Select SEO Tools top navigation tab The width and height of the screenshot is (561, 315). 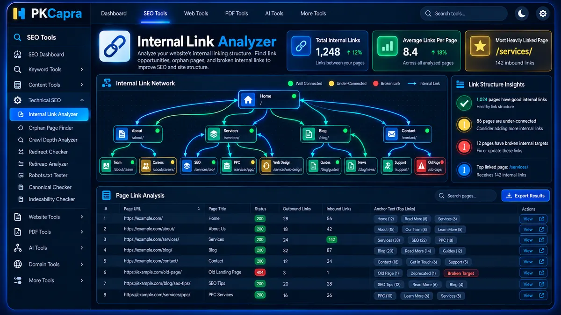(155, 14)
